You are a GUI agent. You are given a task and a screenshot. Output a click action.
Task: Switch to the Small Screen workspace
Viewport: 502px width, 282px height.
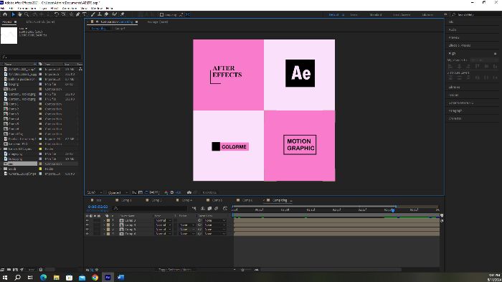tap(402, 15)
